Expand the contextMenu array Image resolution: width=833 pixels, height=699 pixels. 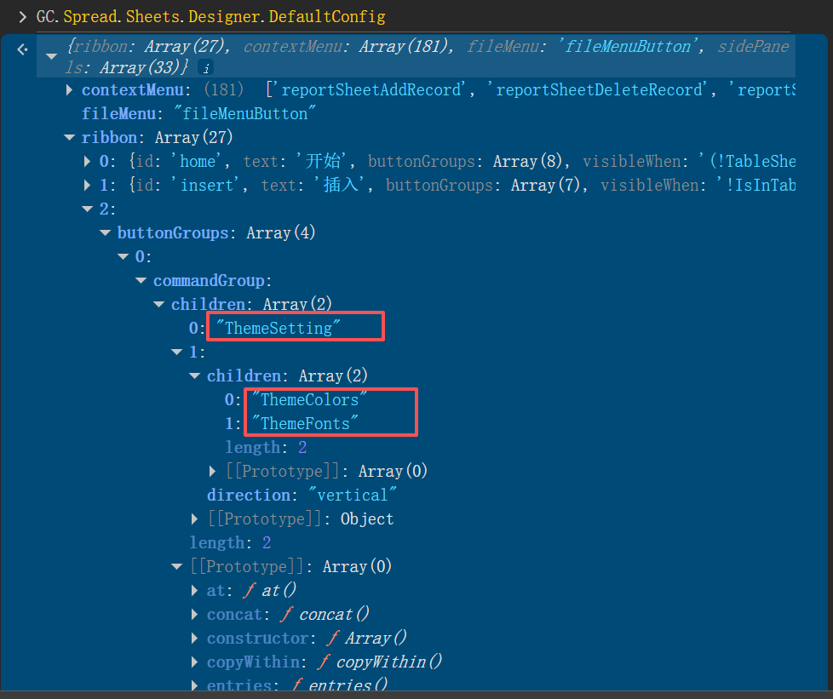click(69, 89)
